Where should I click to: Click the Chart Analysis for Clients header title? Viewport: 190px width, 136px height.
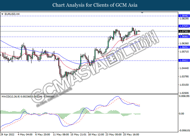[x=95, y=5]
